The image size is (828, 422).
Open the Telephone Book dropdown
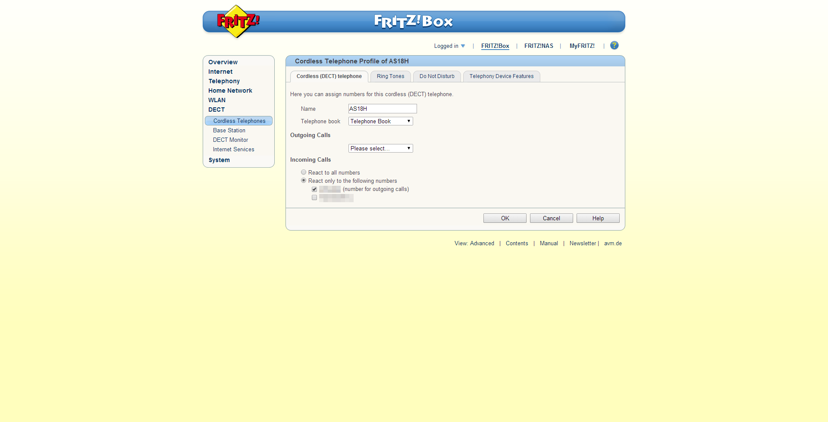(380, 121)
